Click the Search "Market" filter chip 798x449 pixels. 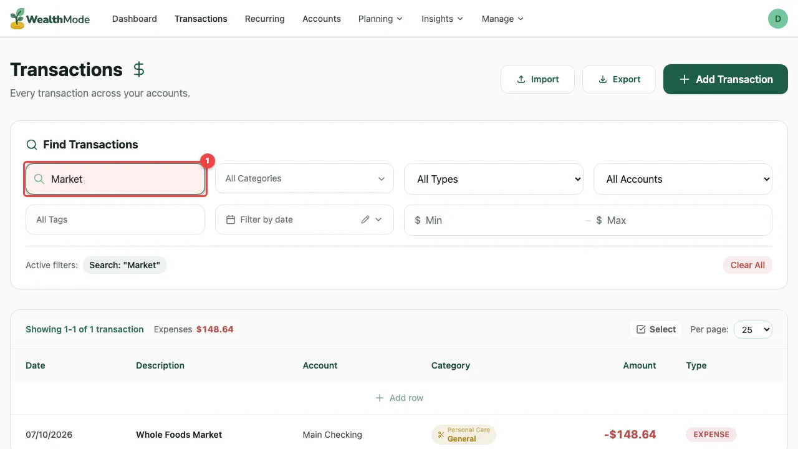125,265
